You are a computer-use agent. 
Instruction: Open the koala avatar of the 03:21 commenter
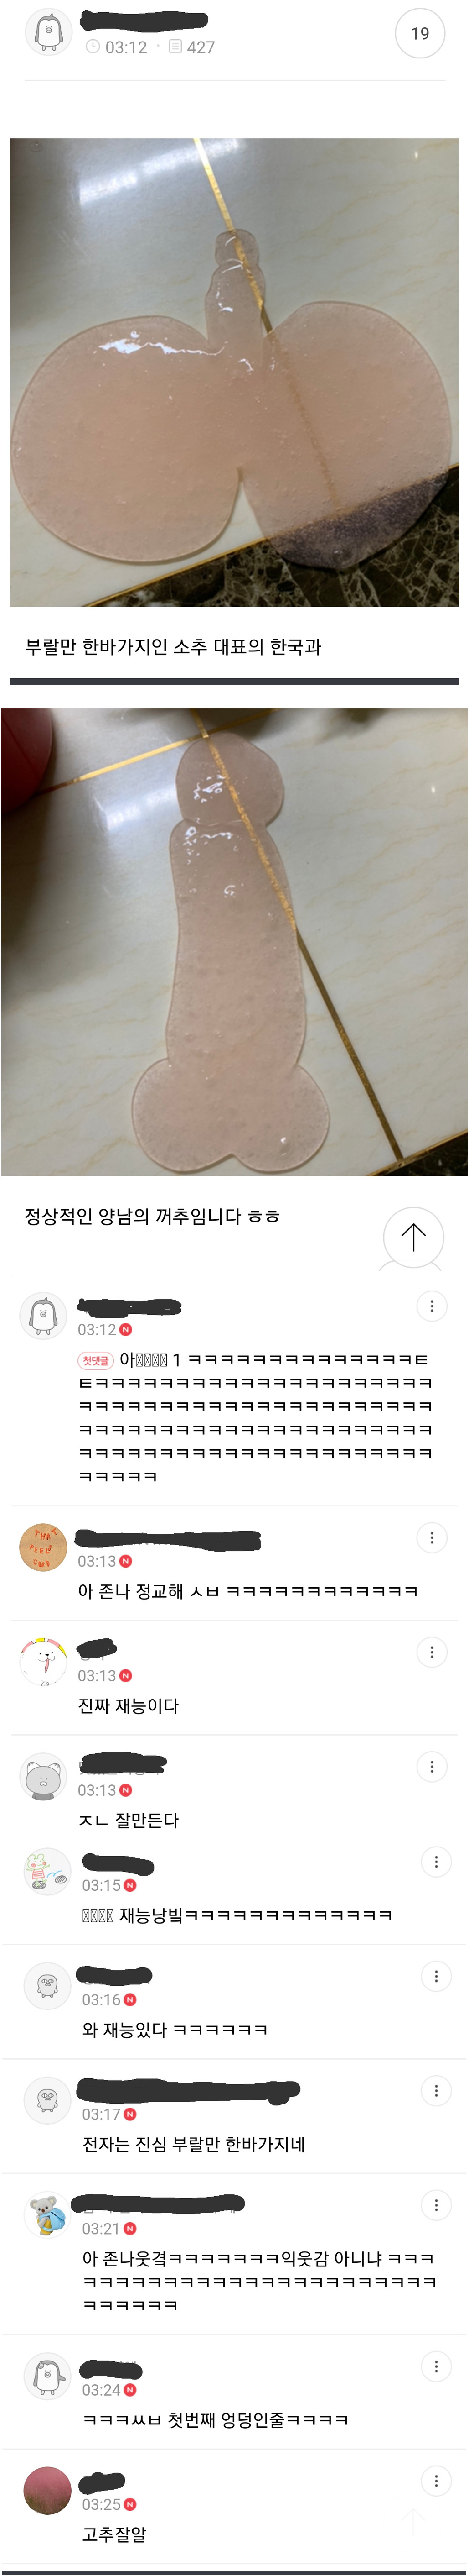click(47, 2215)
